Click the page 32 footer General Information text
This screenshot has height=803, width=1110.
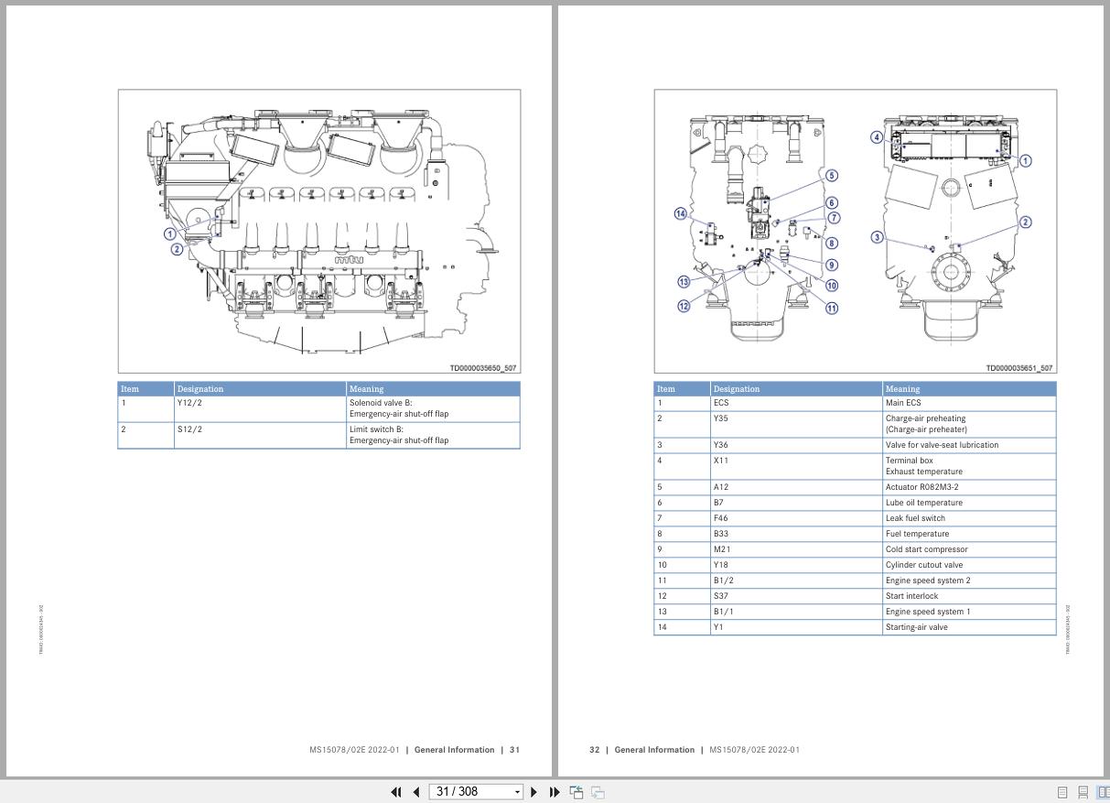654,750
